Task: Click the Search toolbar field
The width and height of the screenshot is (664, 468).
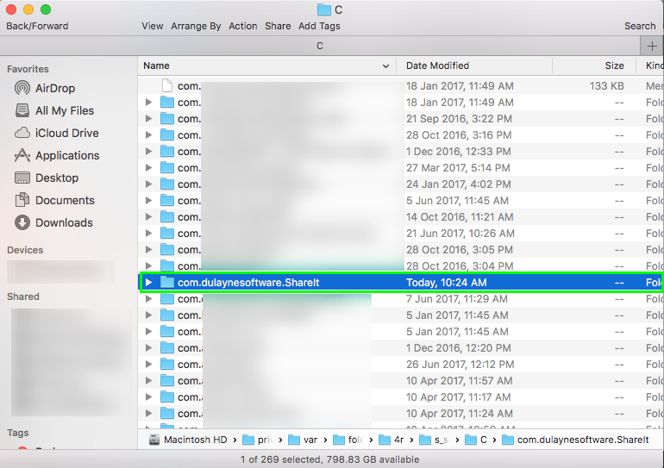Action: click(x=640, y=26)
